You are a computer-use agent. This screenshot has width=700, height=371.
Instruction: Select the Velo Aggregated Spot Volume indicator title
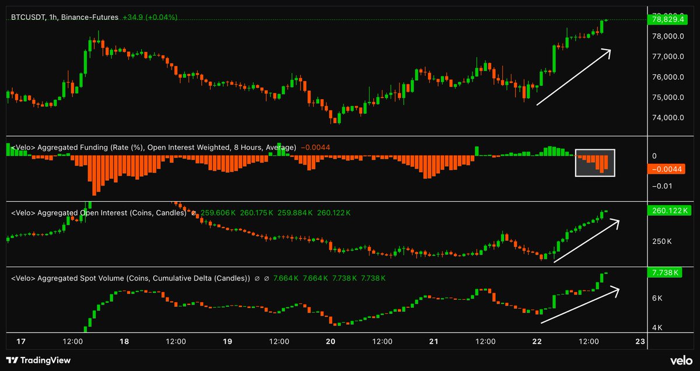131,278
